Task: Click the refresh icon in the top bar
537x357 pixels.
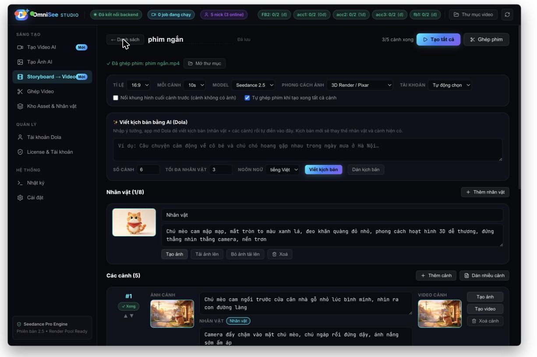Action: [507, 14]
